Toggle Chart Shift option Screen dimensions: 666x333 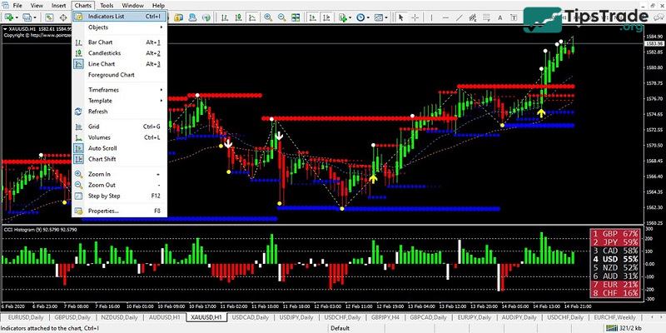click(x=102, y=158)
